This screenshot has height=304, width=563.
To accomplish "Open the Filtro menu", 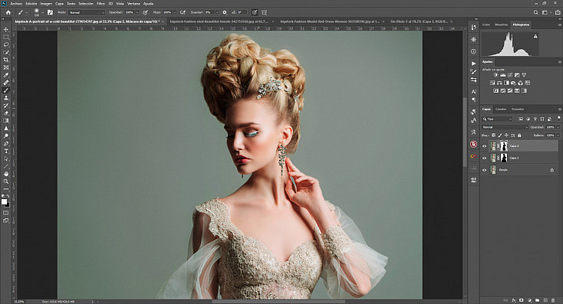I will (101, 4).
